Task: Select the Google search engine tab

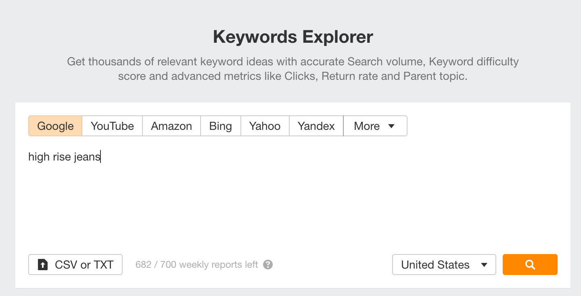Action: tap(55, 126)
